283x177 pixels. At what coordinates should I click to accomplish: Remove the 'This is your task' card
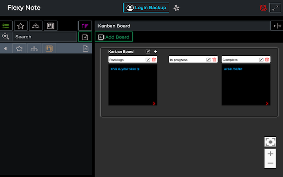tap(154, 104)
